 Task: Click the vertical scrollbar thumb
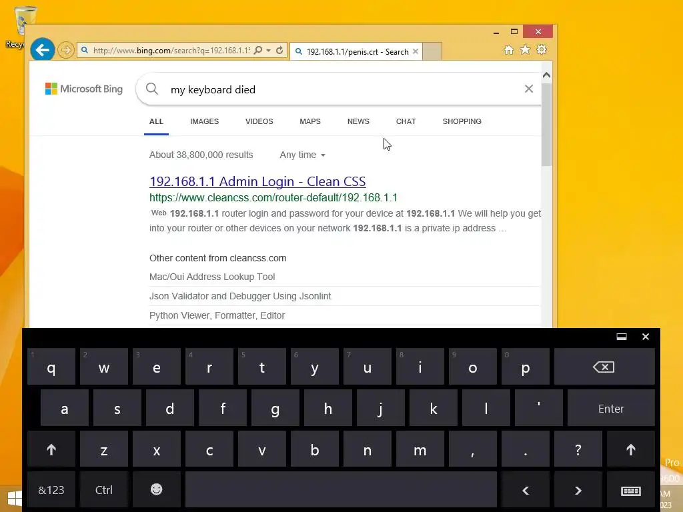[547, 125]
